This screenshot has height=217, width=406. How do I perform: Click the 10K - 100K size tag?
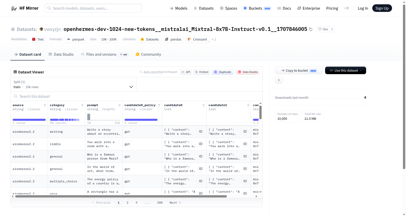click(109, 39)
